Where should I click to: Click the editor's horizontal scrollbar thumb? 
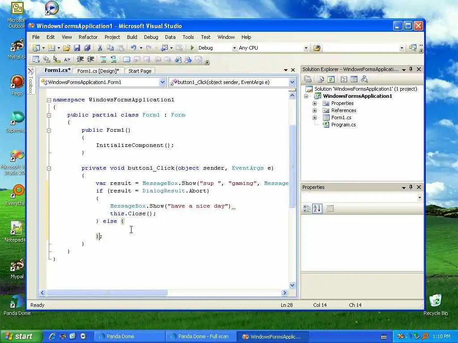coord(107,293)
